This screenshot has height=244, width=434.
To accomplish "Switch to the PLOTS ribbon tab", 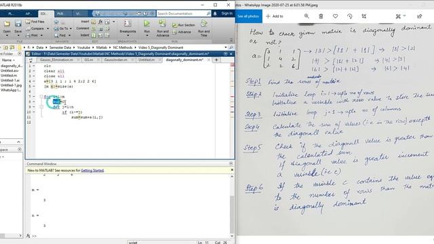I will [x=11, y=14].
